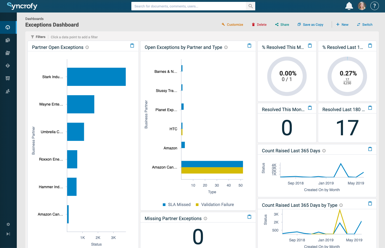Open the profile avatar menu
The height and width of the screenshot is (248, 385).
click(362, 6)
